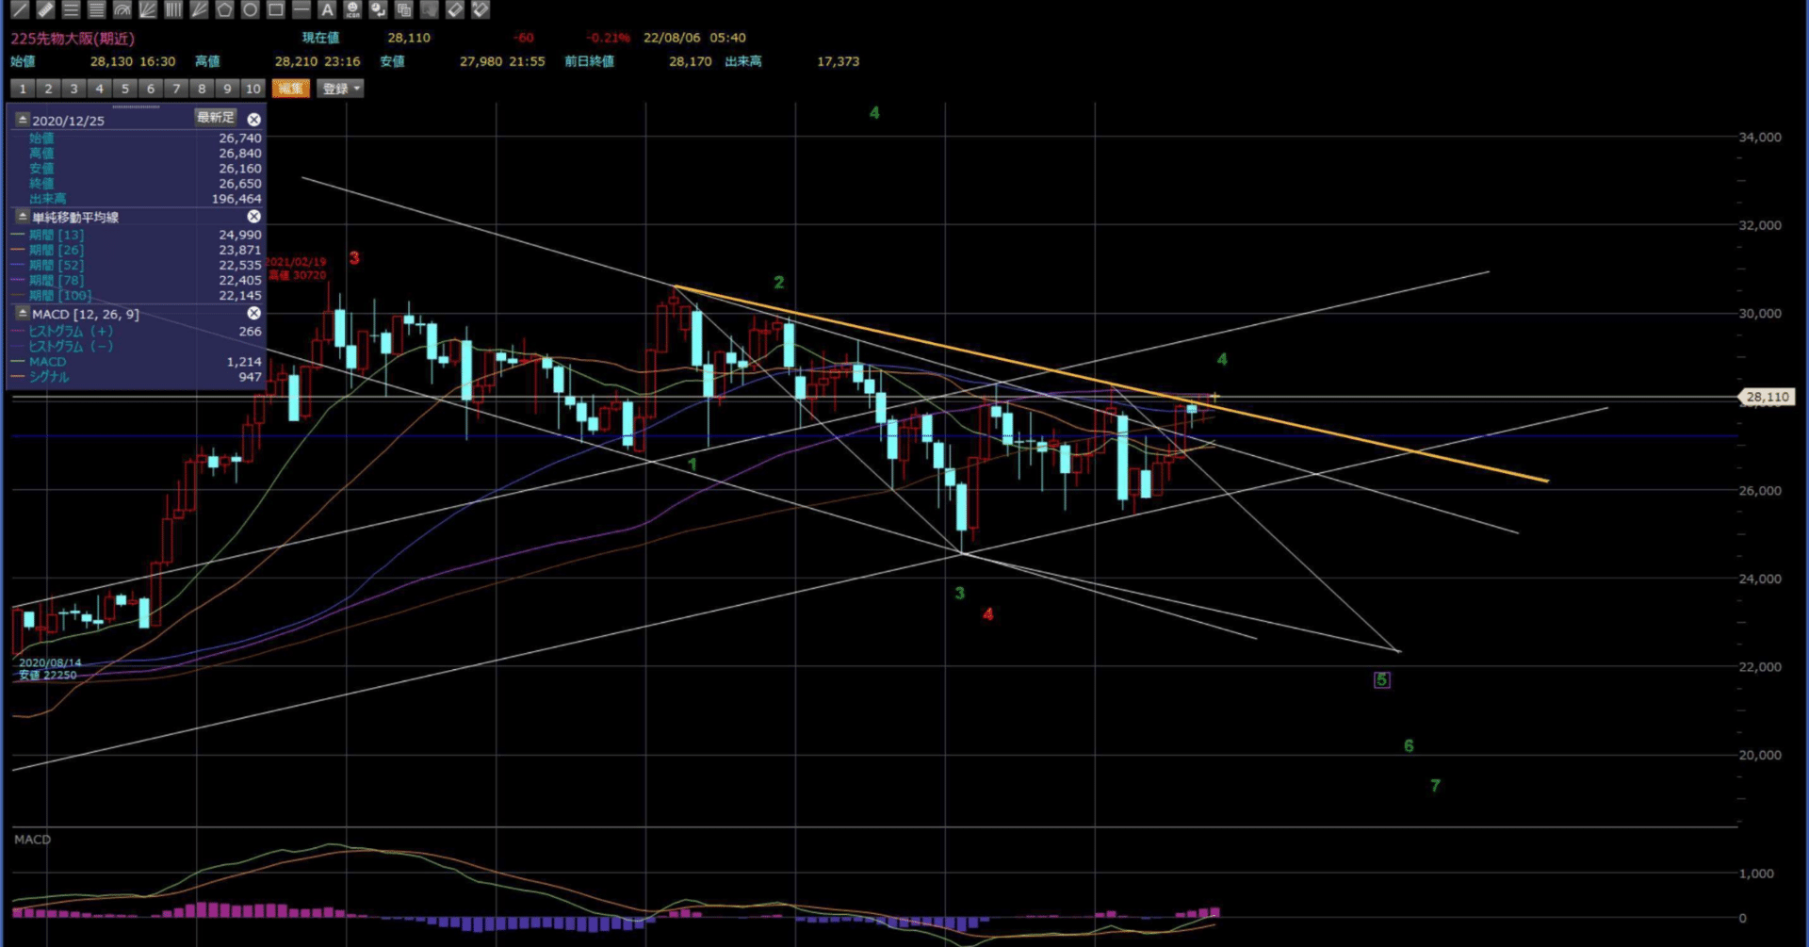This screenshot has height=947, width=1809.
Task: Select the three horizontal lines retracement tool
Action: [71, 9]
